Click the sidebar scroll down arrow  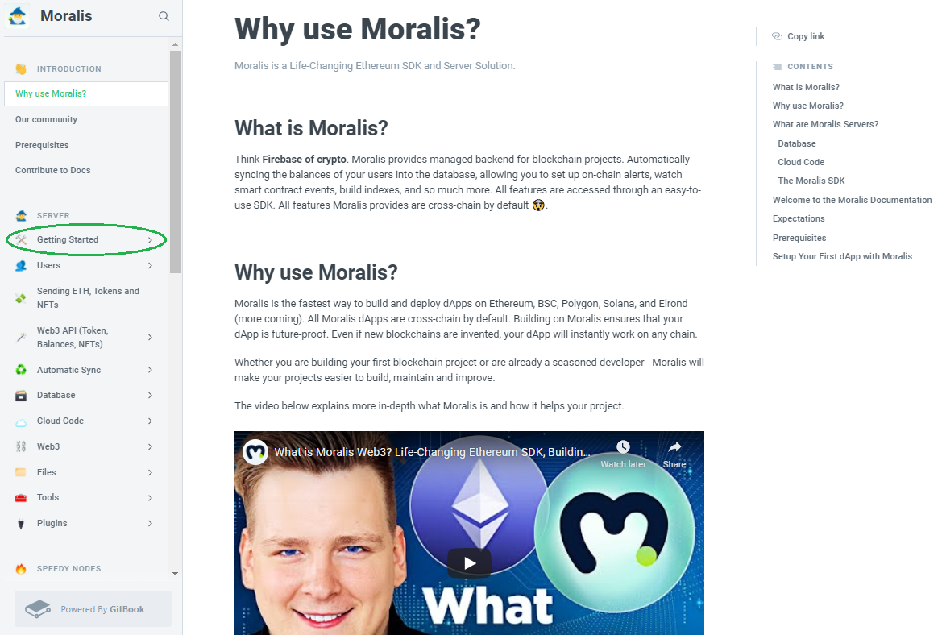point(175,573)
